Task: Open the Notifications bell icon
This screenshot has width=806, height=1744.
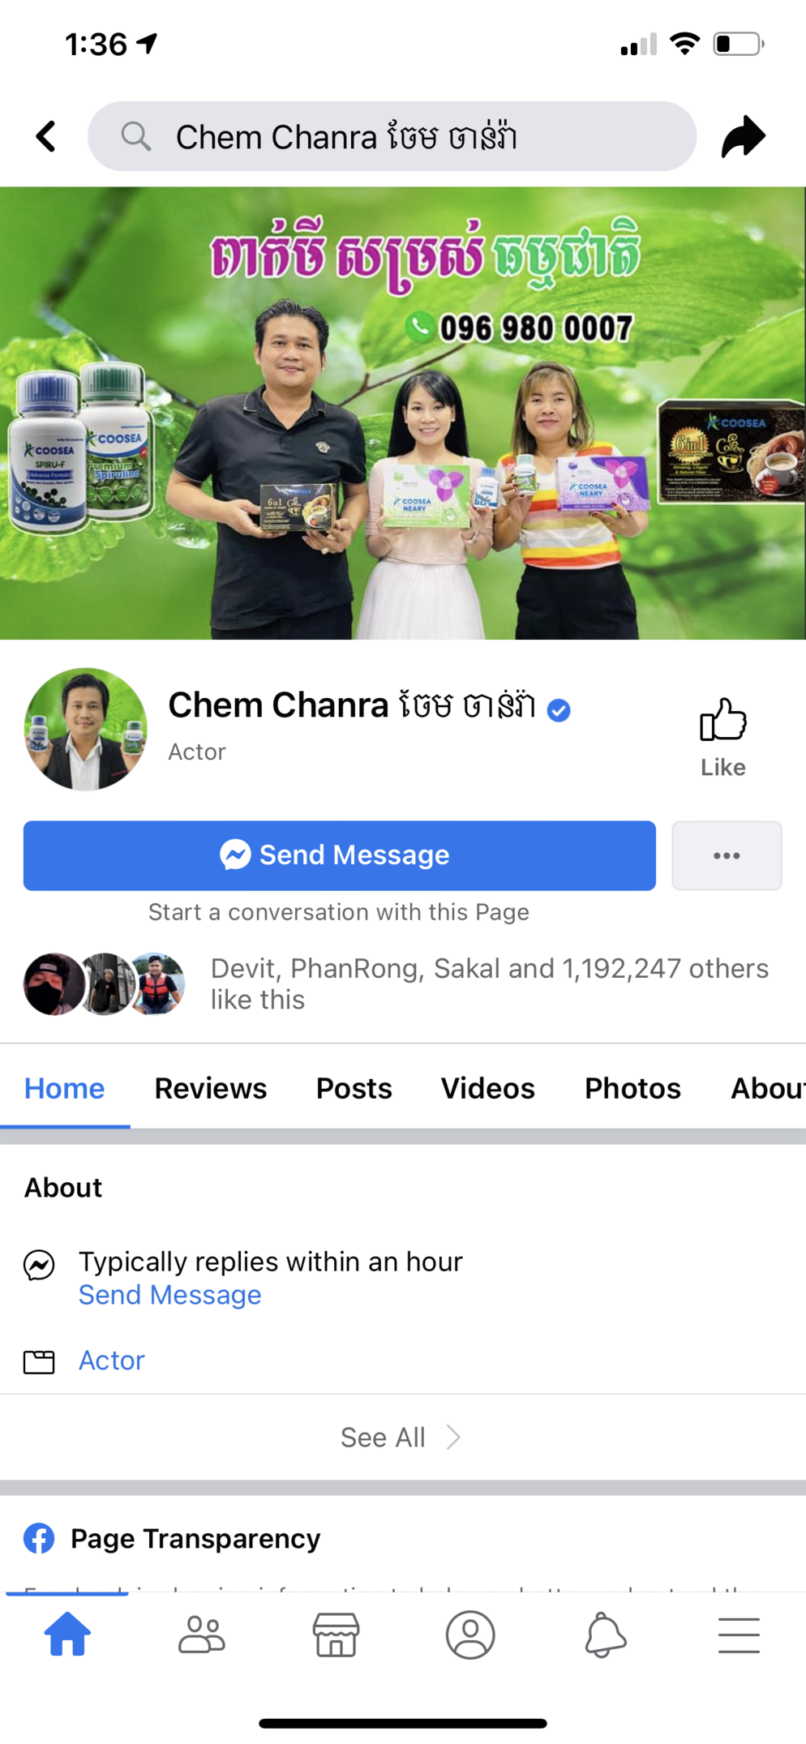Action: [x=605, y=1635]
